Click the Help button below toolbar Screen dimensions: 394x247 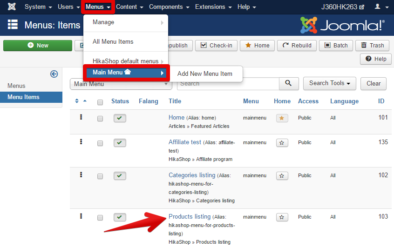[376, 59]
